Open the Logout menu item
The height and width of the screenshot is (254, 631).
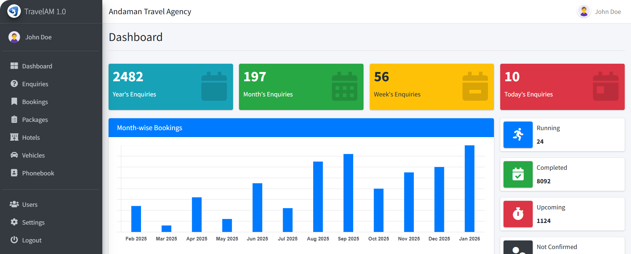(31, 240)
